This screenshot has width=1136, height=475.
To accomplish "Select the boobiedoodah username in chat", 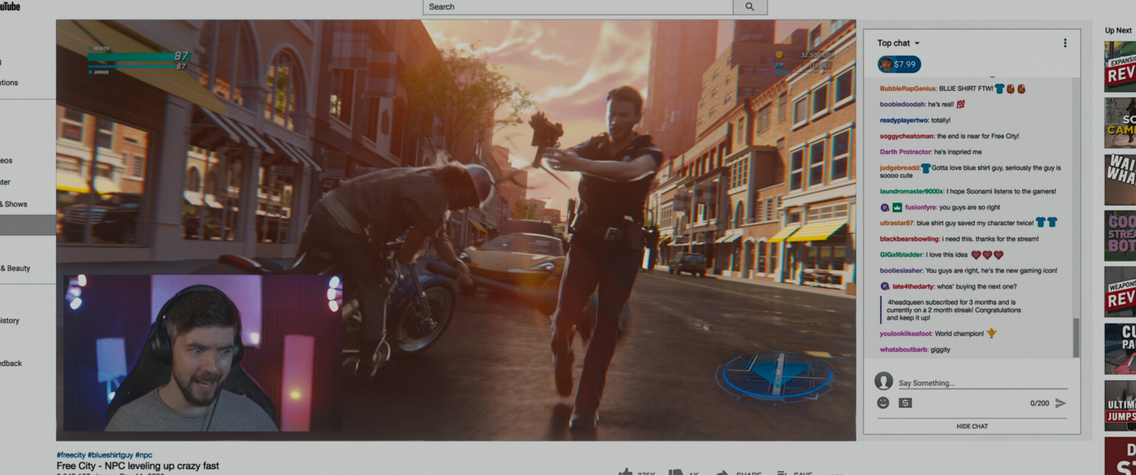I will coord(902,105).
